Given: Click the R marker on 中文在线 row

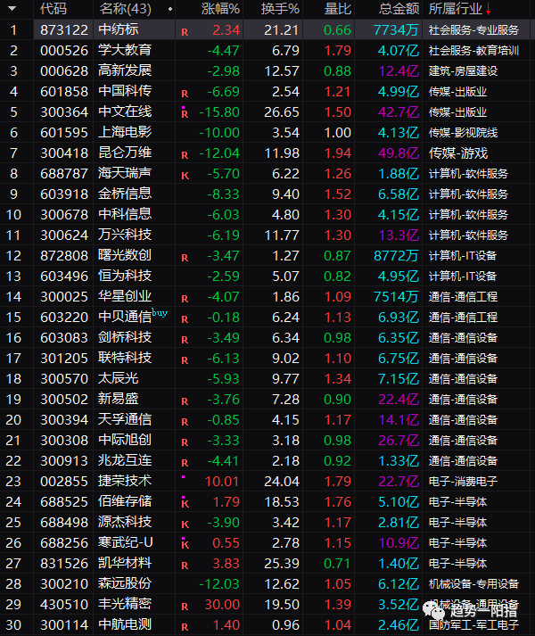Looking at the screenshot, I should (185, 113).
